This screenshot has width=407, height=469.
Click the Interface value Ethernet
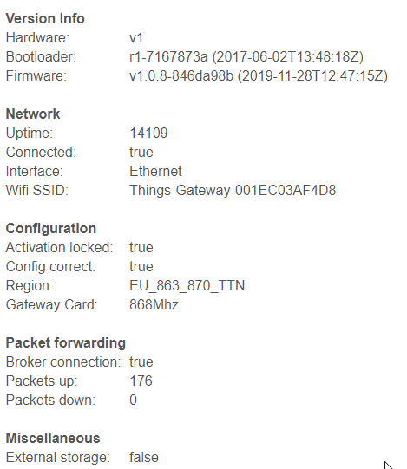pyautogui.click(x=155, y=172)
